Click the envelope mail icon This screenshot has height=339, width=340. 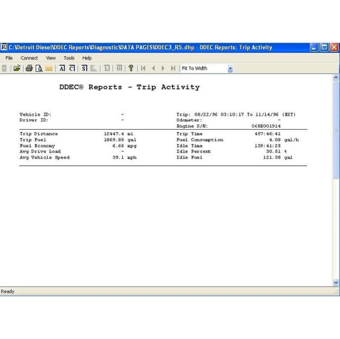click(x=49, y=69)
